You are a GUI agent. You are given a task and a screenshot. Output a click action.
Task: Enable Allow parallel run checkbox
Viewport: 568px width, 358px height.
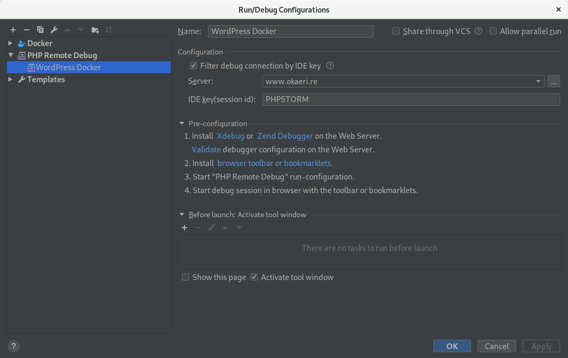(493, 31)
